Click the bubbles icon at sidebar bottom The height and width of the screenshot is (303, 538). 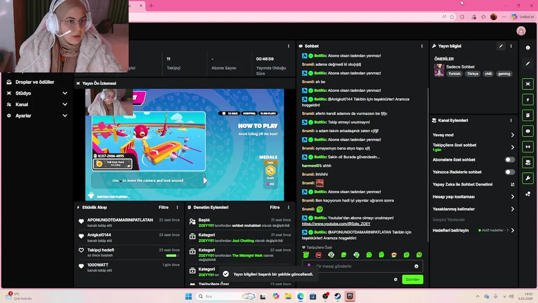point(528,194)
